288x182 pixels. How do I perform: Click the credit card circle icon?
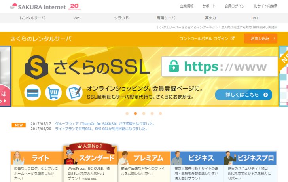click(32, 93)
